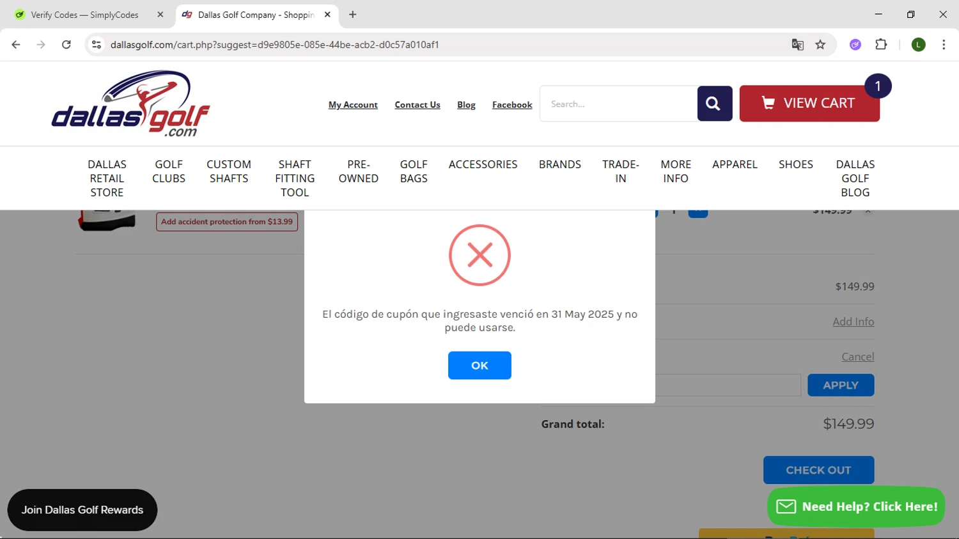The image size is (959, 539).
Task: Open the Dallas Golf Blog menu
Action: pos(855,178)
